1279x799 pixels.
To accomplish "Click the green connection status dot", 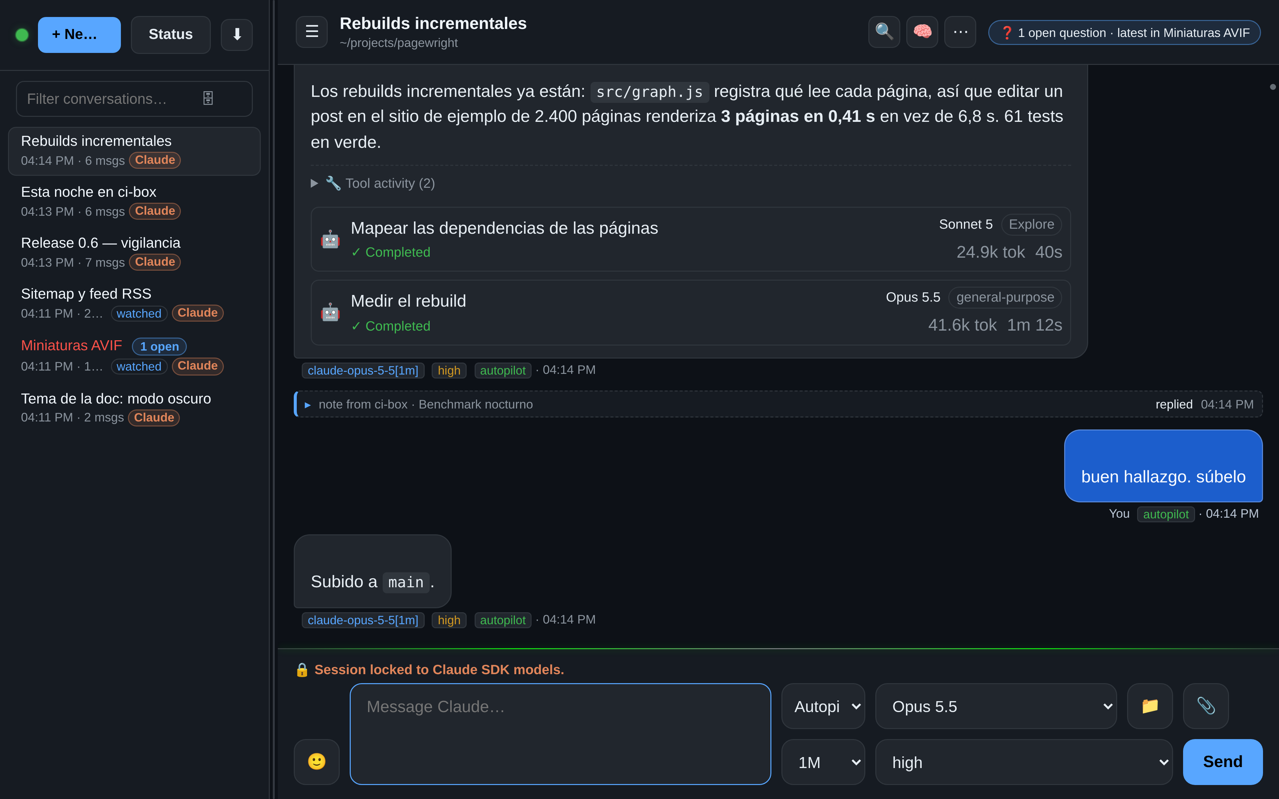I will click(22, 35).
